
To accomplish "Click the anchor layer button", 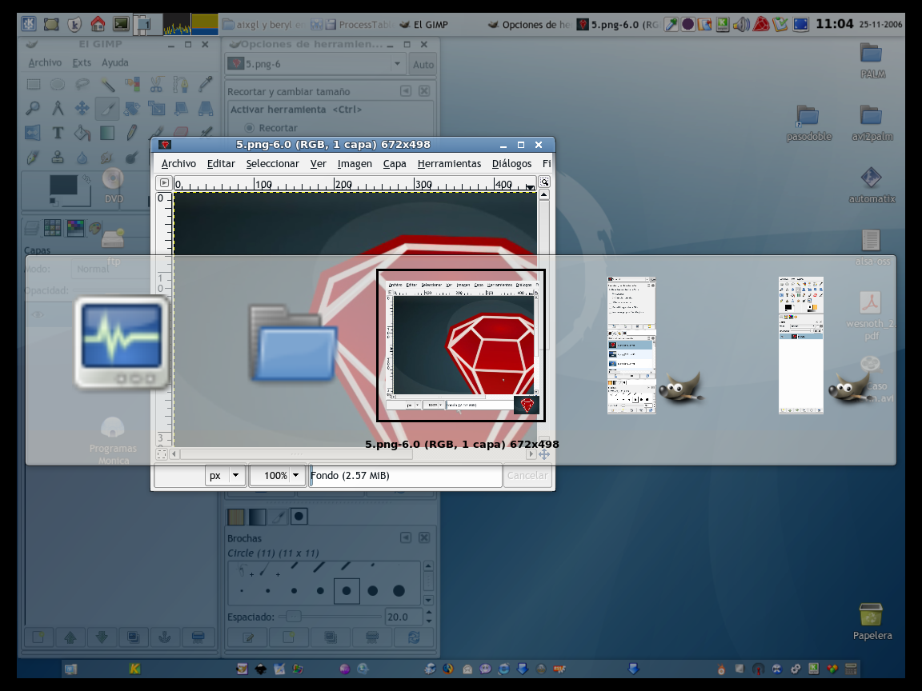I will coord(165,637).
